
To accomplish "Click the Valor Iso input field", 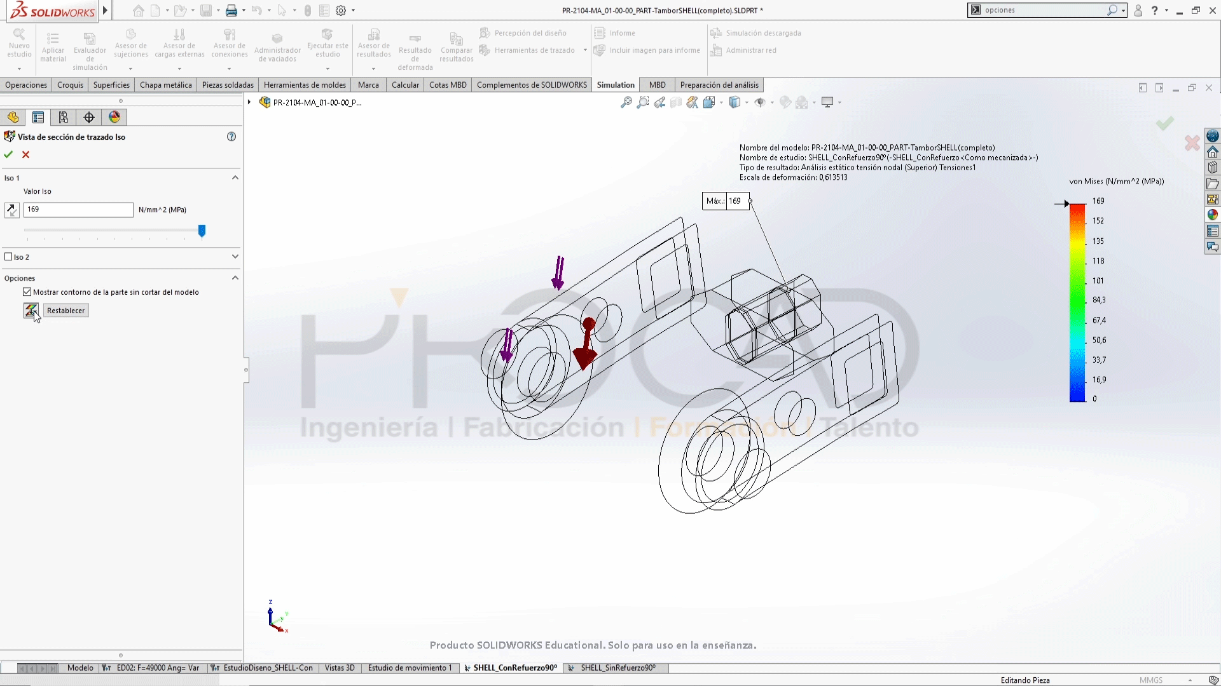I will (78, 210).
